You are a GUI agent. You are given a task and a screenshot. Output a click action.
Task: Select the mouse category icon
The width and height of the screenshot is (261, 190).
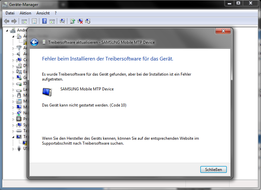(x=19, y=95)
